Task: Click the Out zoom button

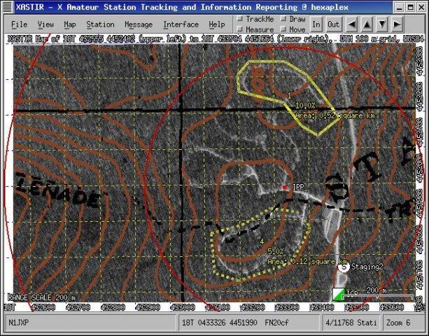Action: [x=333, y=24]
